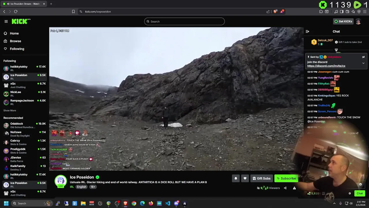Open Brave VPN shield icon
The height and width of the screenshot is (208, 369).
pos(359,12)
